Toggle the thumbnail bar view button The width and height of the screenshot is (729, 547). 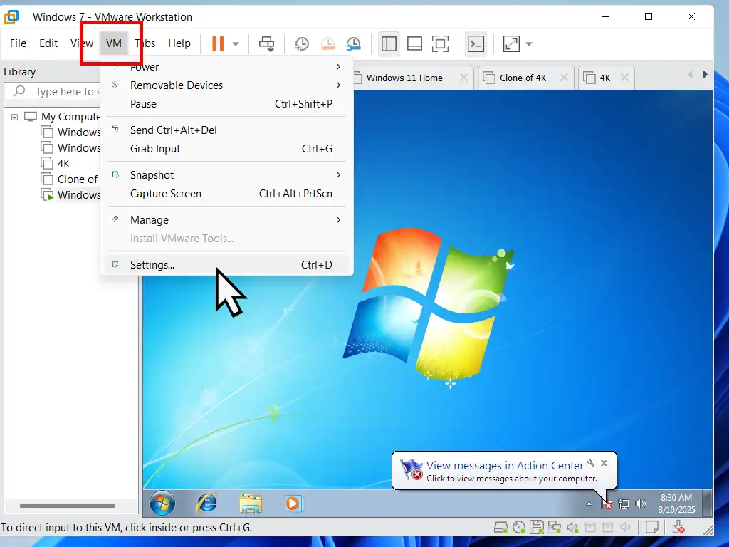pyautogui.click(x=414, y=44)
